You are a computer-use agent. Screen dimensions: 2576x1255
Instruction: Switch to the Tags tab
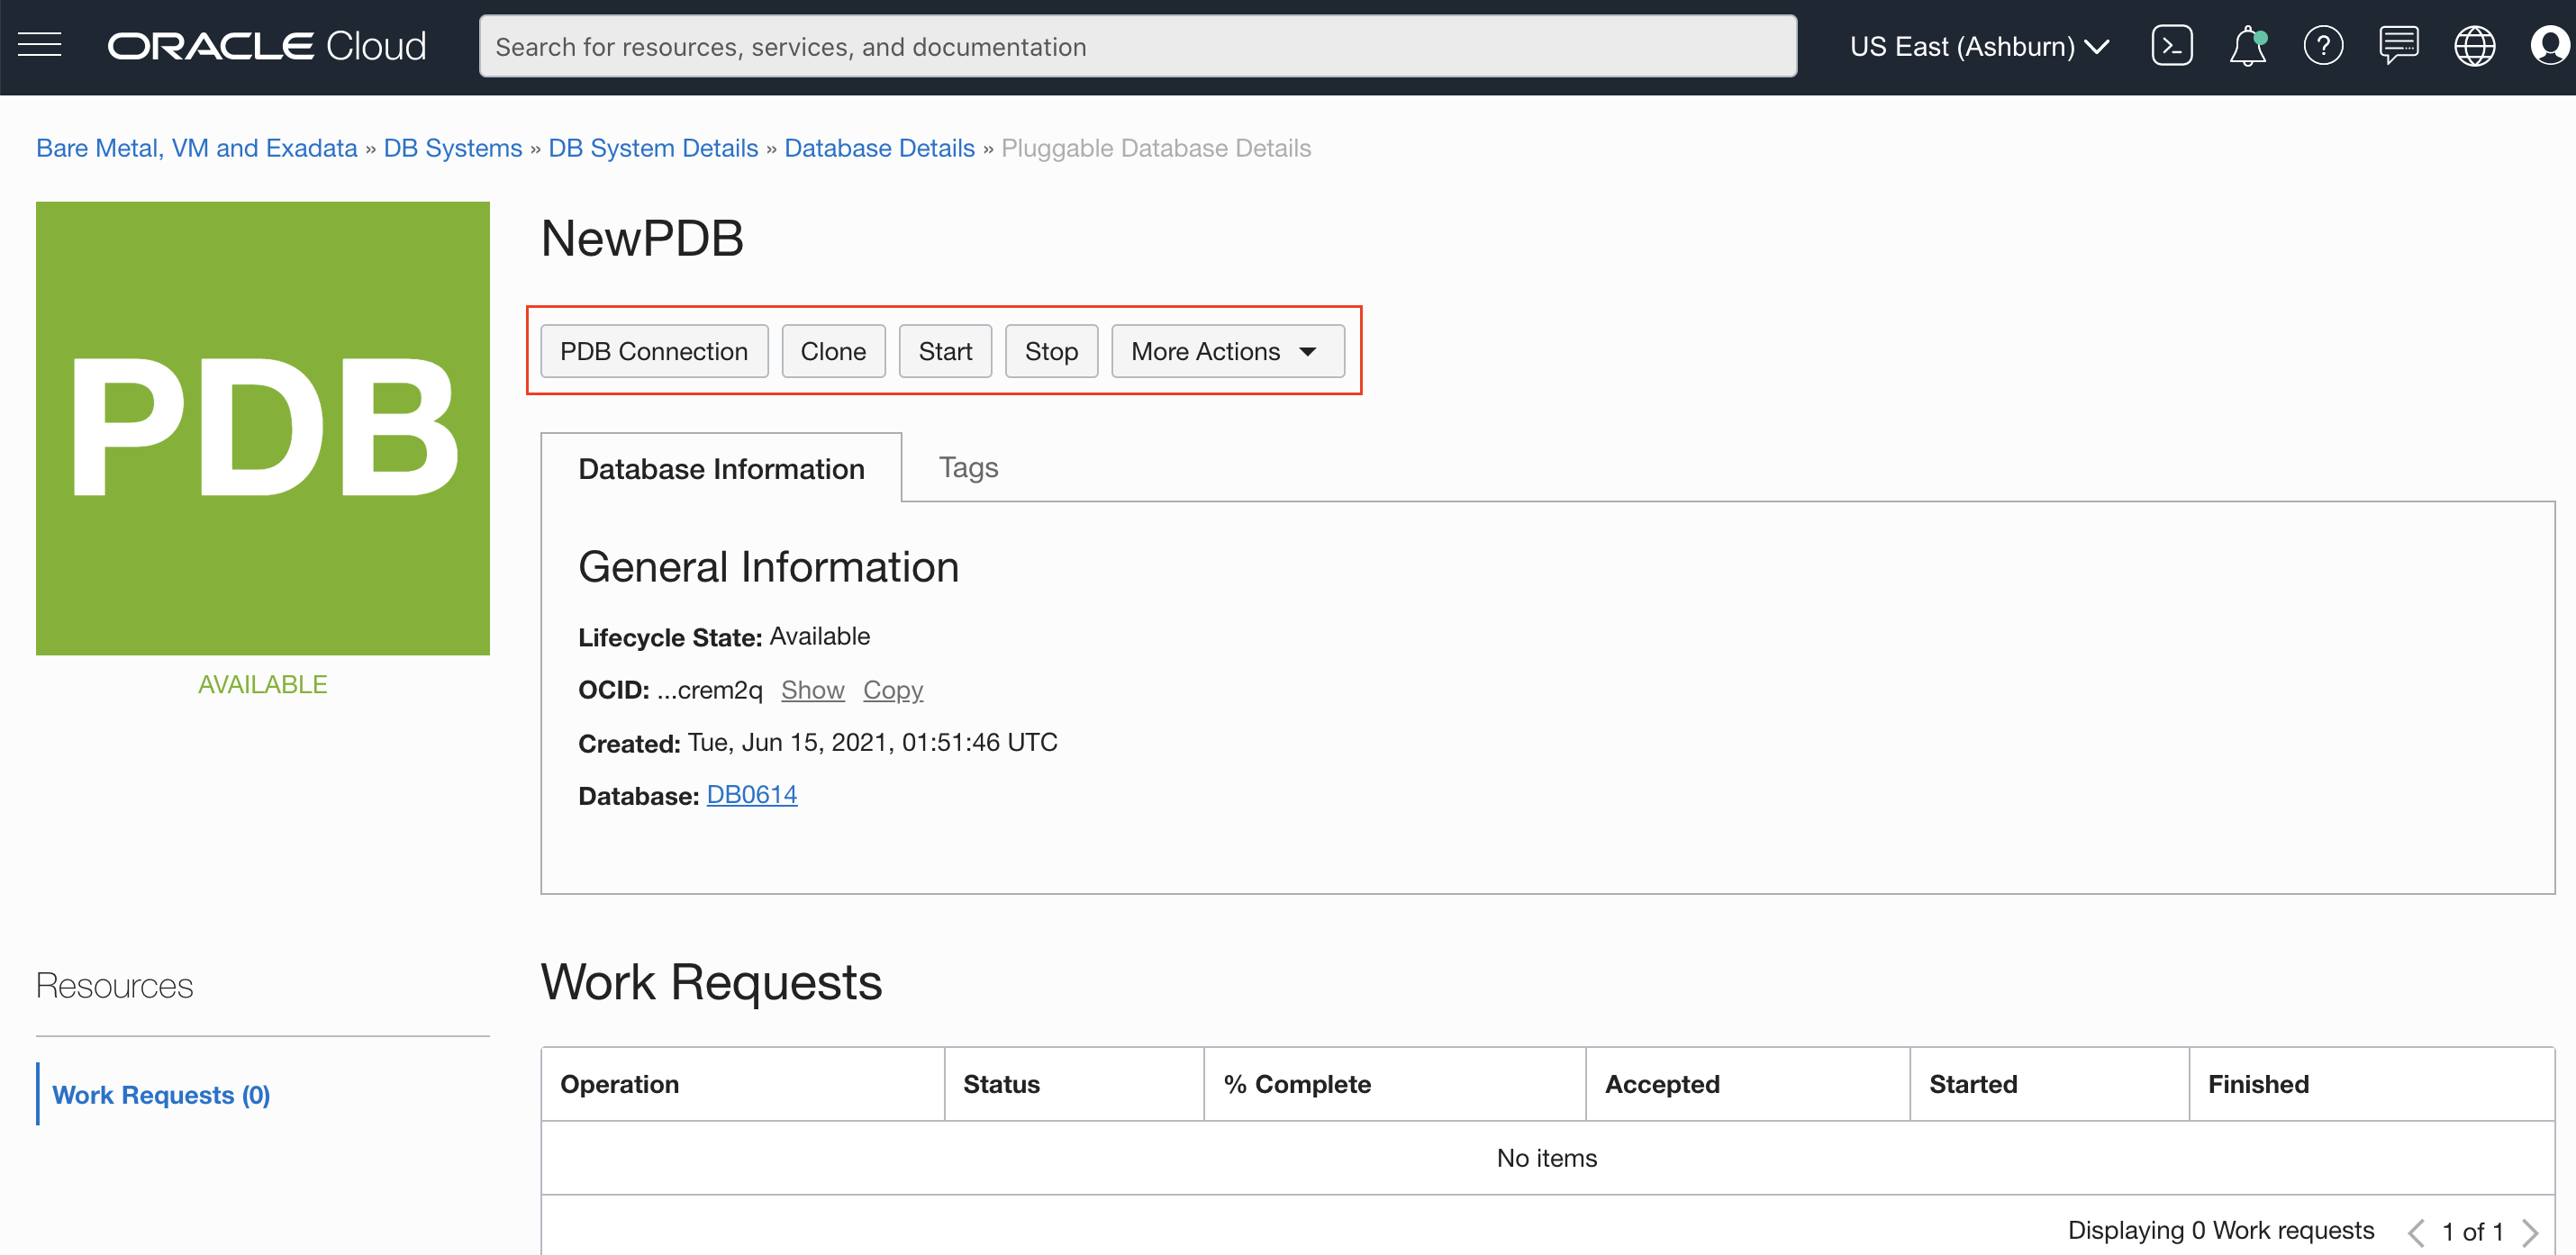pos(967,467)
